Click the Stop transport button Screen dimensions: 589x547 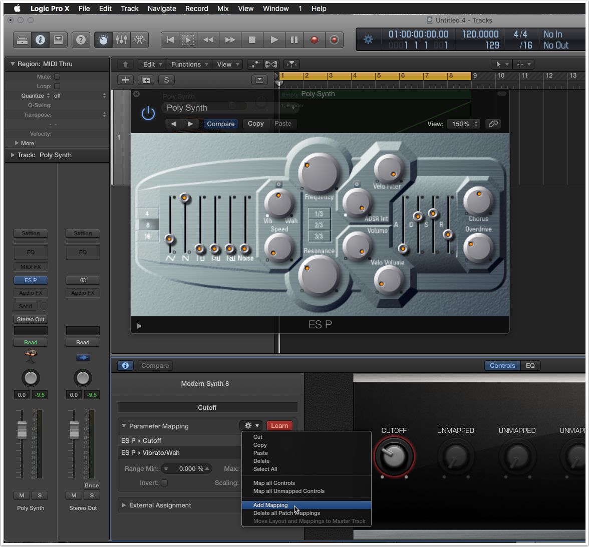(252, 40)
